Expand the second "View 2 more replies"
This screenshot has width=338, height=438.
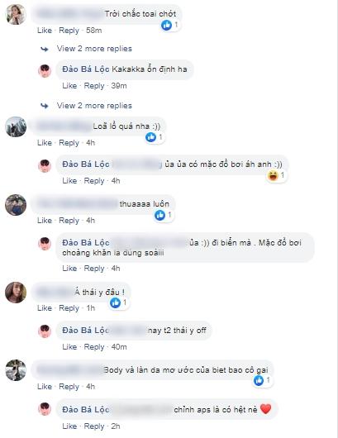tap(94, 106)
